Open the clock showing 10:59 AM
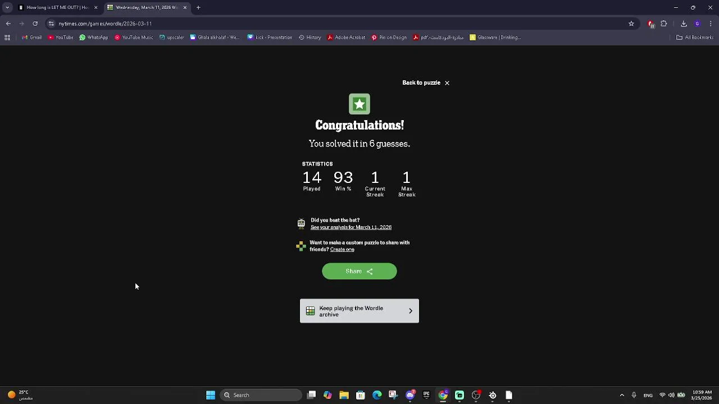The height and width of the screenshot is (404, 719). [x=702, y=396]
